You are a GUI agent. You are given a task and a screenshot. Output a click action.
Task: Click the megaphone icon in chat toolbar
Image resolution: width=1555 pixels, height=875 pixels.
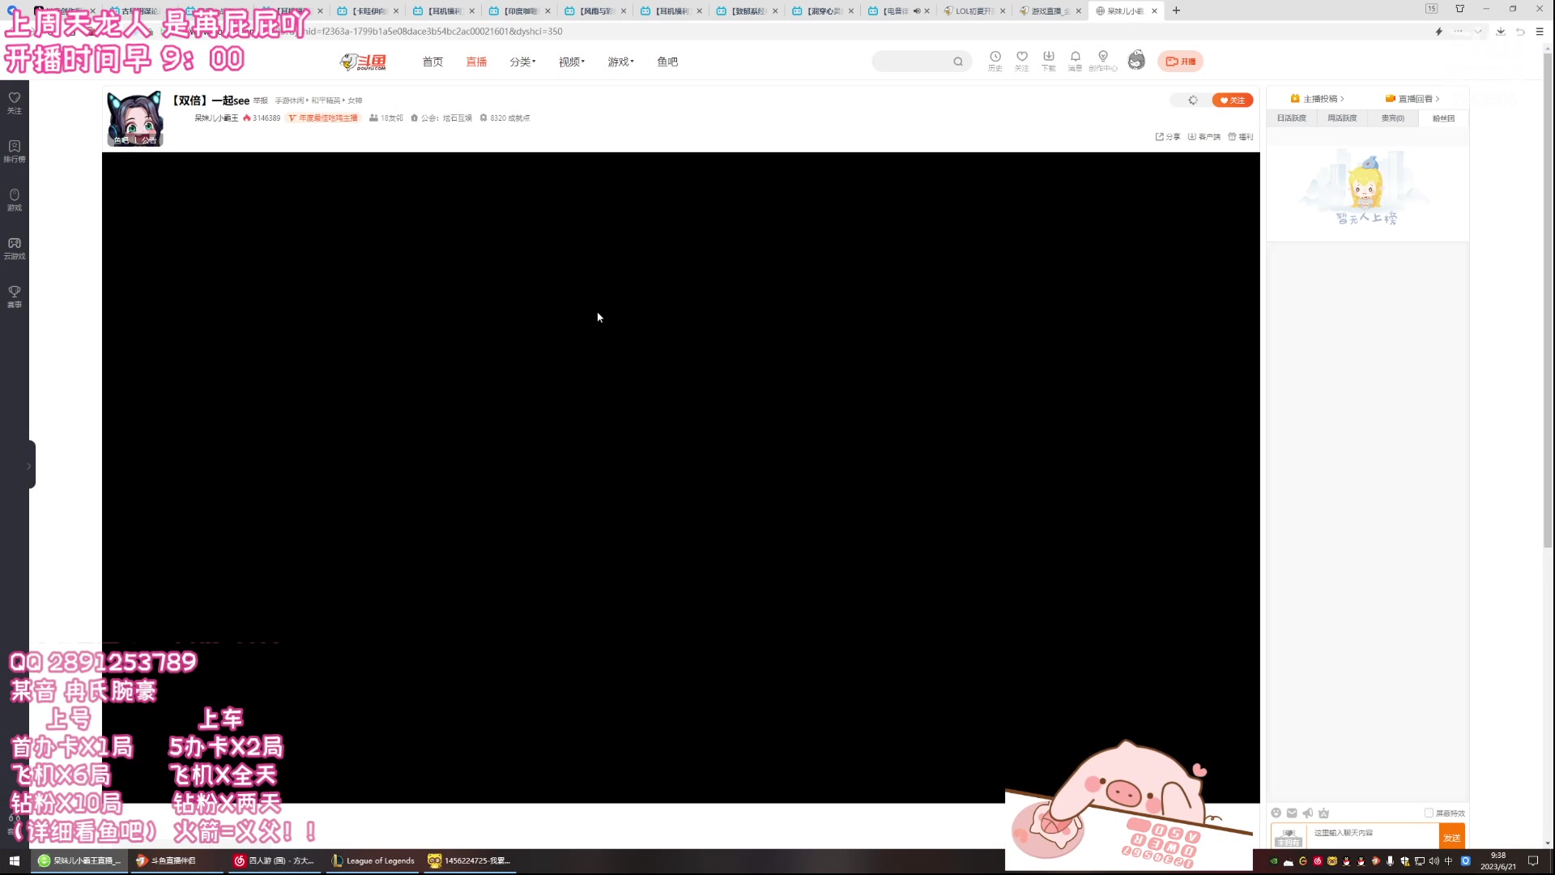point(1308,813)
